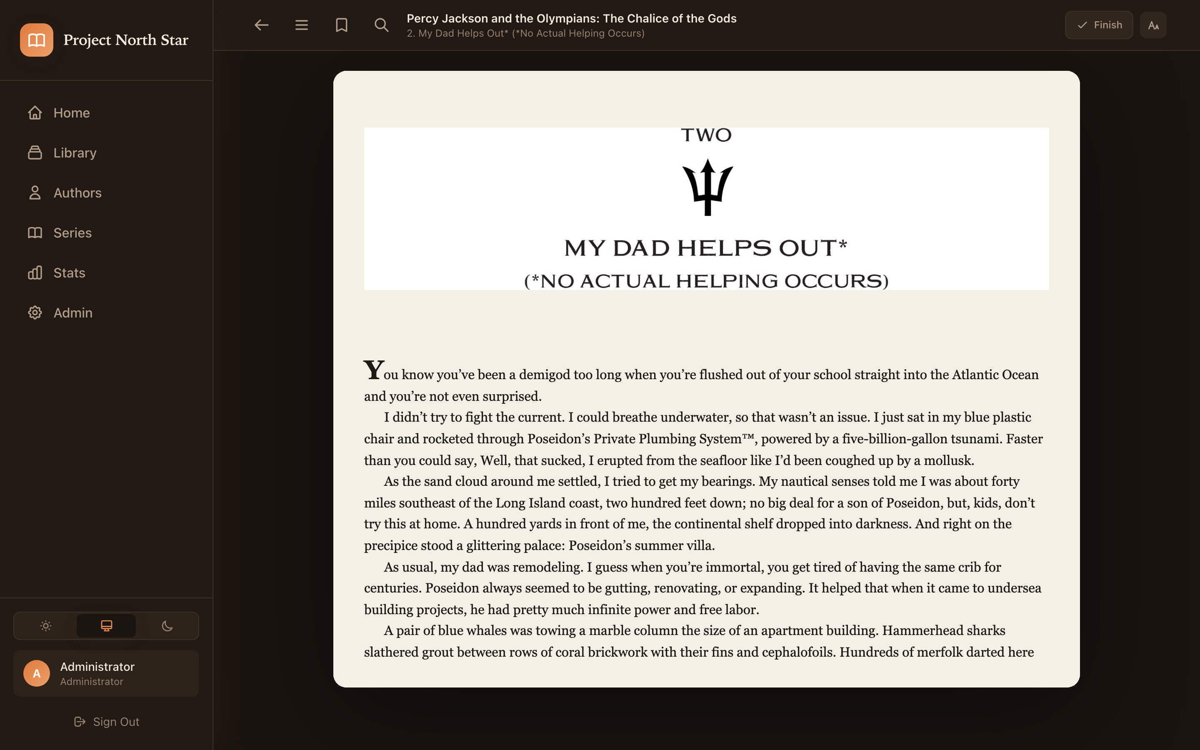Click the orange Administrator avatar
Screen dimensions: 1200x750
click(37, 673)
